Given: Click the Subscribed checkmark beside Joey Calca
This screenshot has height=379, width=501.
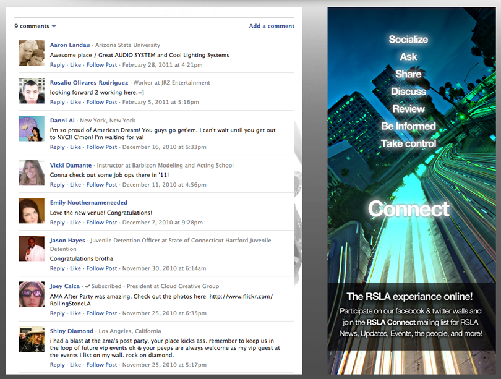Looking at the screenshot, I should (88, 287).
